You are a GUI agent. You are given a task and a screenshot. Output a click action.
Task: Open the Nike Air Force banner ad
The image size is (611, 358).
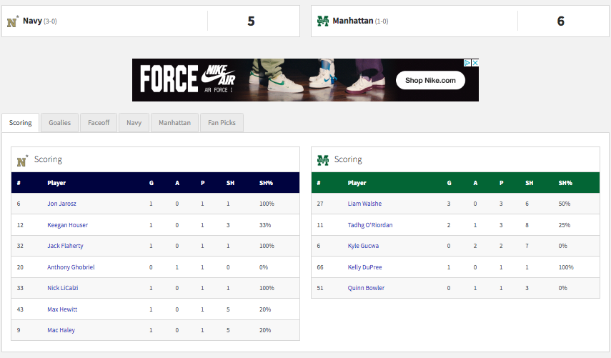click(305, 80)
